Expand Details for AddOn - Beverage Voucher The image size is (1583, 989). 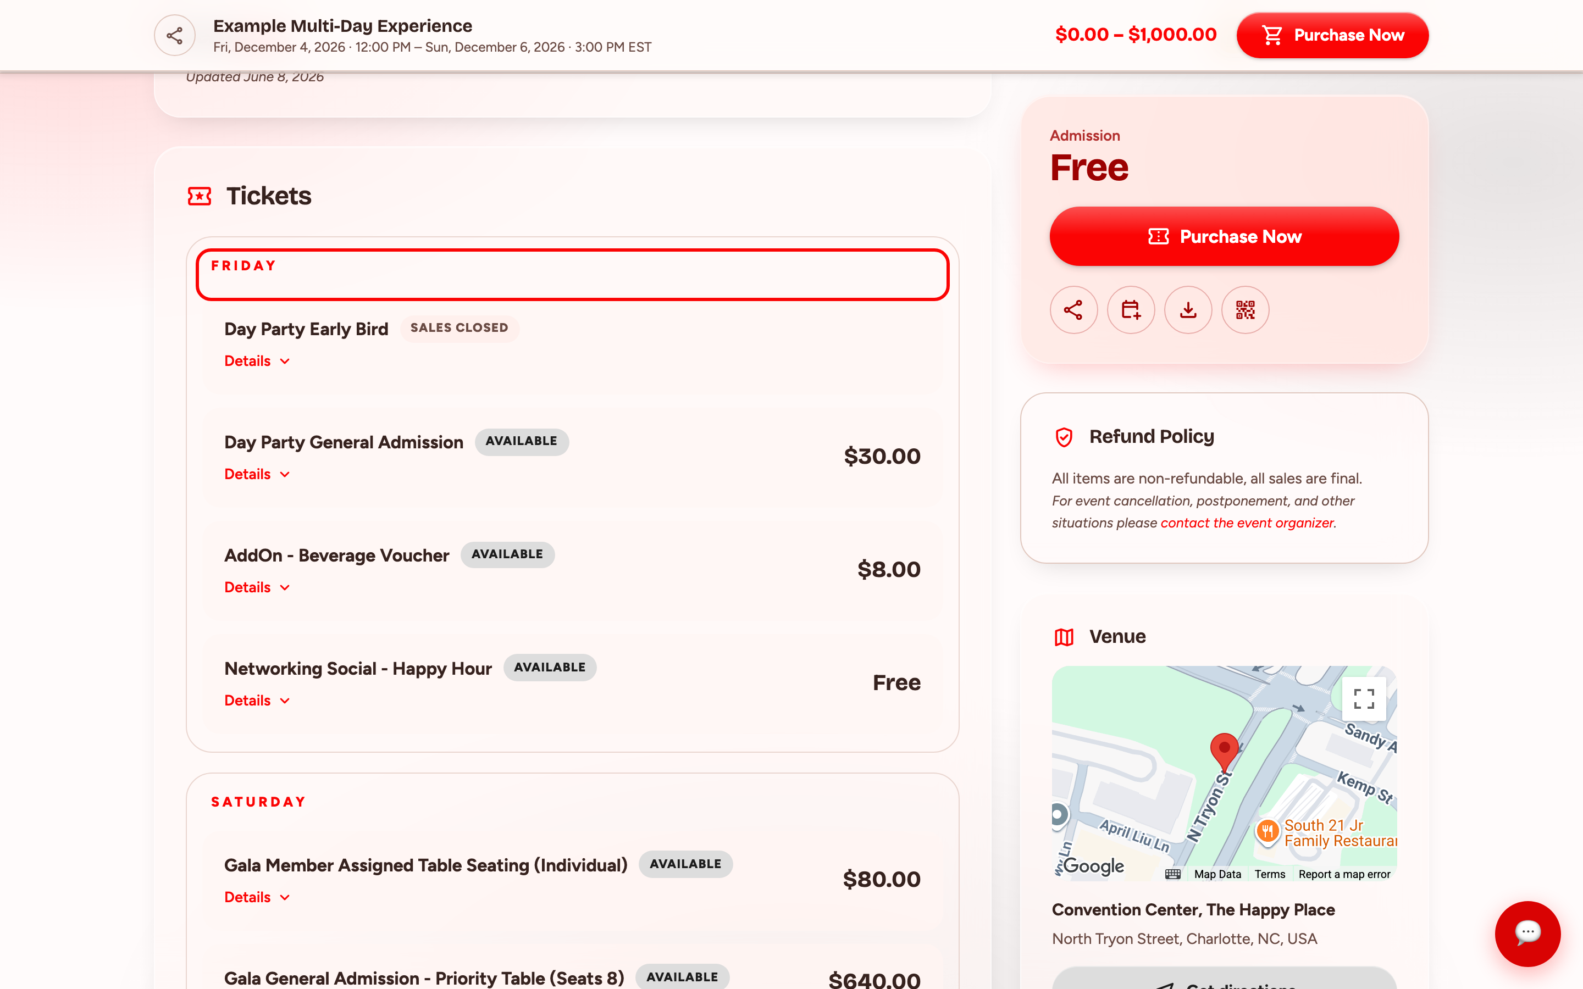click(x=257, y=587)
